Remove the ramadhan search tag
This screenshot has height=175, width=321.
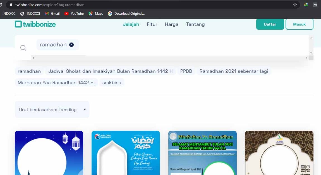71,45
